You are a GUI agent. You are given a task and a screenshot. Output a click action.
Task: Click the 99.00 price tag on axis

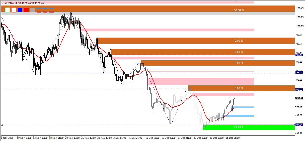tap(299, 72)
